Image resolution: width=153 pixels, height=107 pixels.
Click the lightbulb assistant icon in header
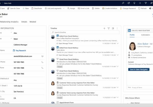tap(132, 3)
